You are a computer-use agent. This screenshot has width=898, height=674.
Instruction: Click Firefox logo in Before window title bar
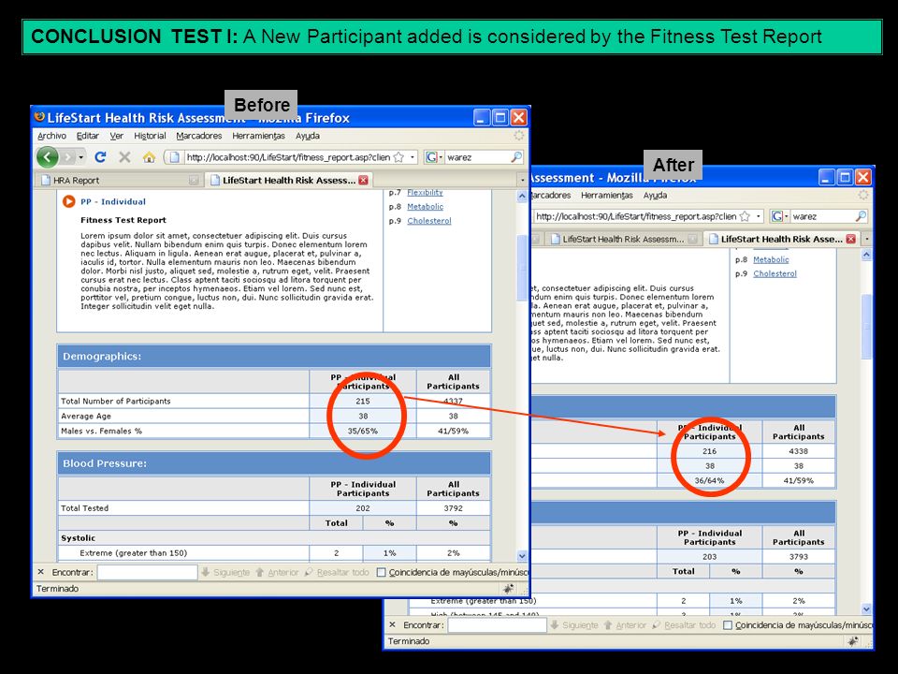point(39,117)
